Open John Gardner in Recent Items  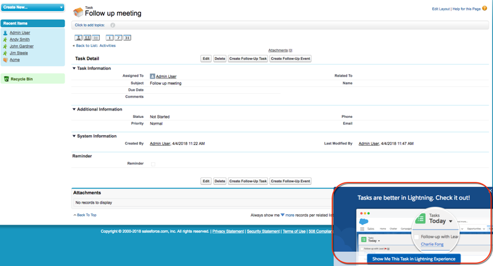(x=22, y=46)
